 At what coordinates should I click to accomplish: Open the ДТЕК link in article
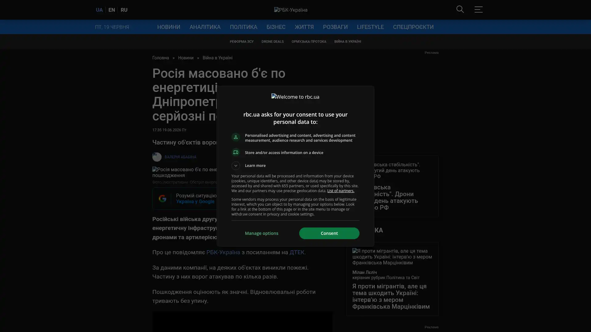click(297, 252)
